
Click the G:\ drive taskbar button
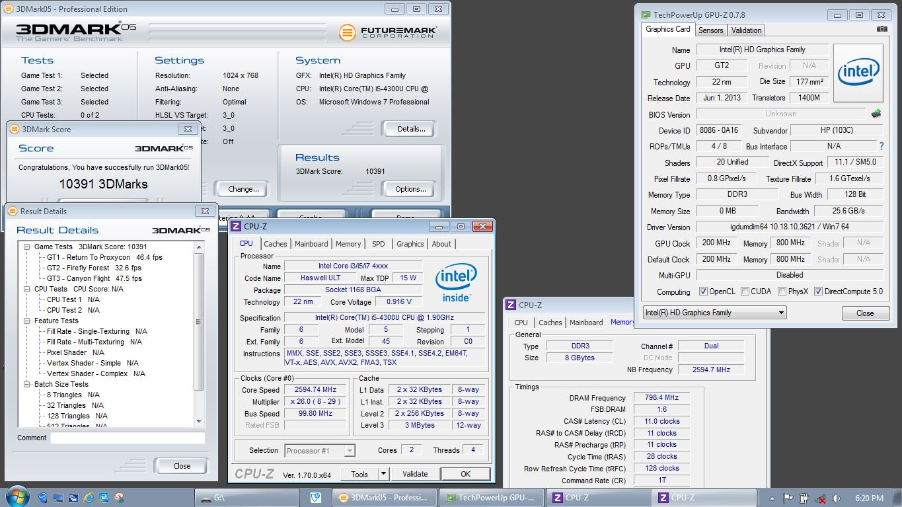tap(246, 498)
